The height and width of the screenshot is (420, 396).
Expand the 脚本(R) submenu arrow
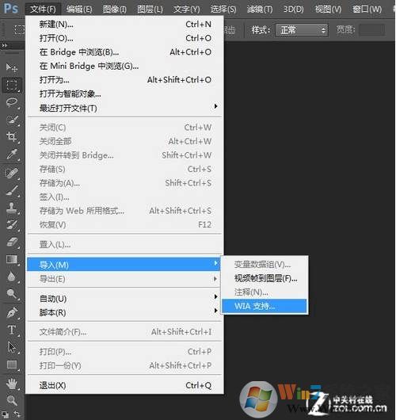(x=215, y=311)
